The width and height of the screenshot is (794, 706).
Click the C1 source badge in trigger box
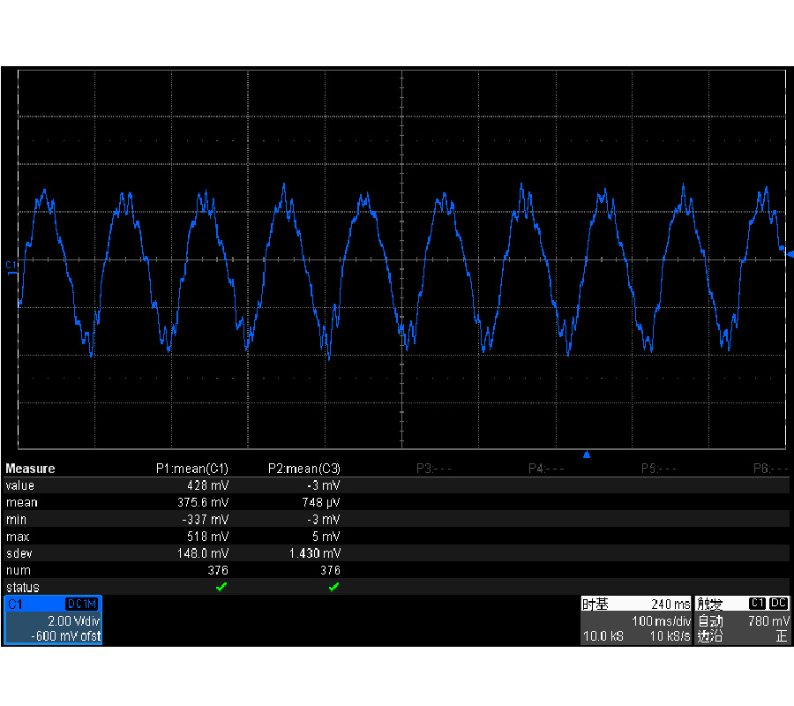pyautogui.click(x=756, y=604)
